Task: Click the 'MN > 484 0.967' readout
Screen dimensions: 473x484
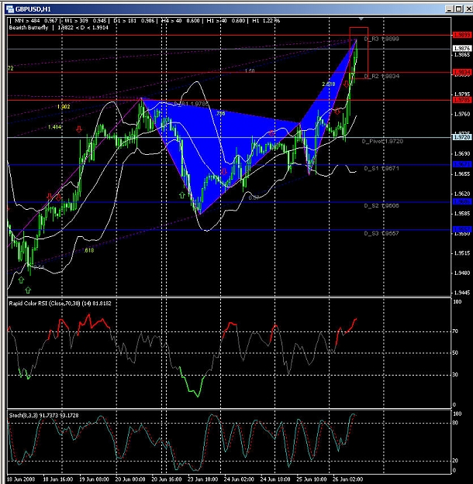Action: tap(36, 21)
